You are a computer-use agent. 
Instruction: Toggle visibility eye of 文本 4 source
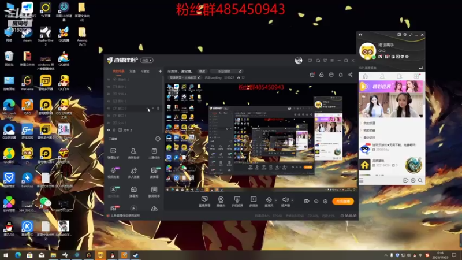pyautogui.click(x=109, y=94)
